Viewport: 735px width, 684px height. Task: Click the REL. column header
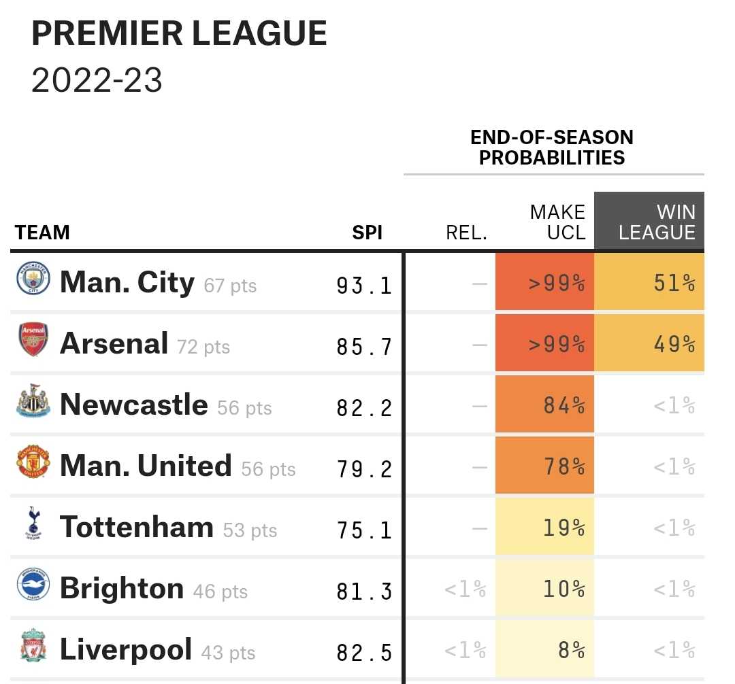pyautogui.click(x=466, y=233)
